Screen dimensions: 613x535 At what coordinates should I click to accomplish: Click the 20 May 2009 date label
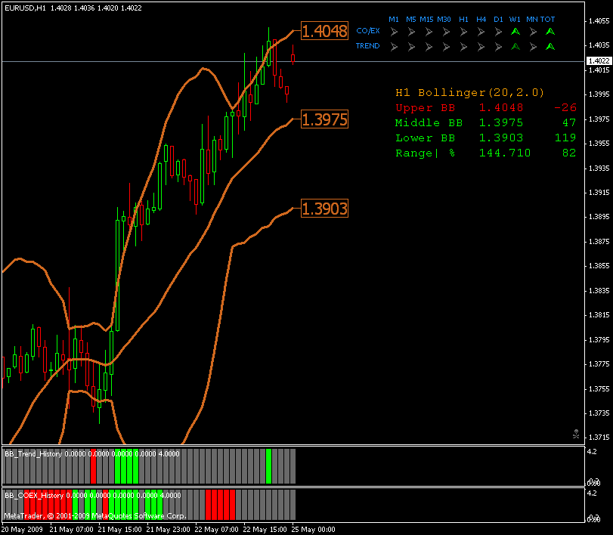coord(22,530)
